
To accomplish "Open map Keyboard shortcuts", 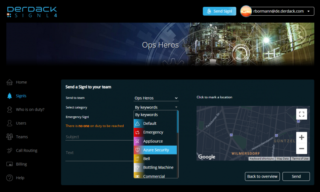I will (262, 159).
